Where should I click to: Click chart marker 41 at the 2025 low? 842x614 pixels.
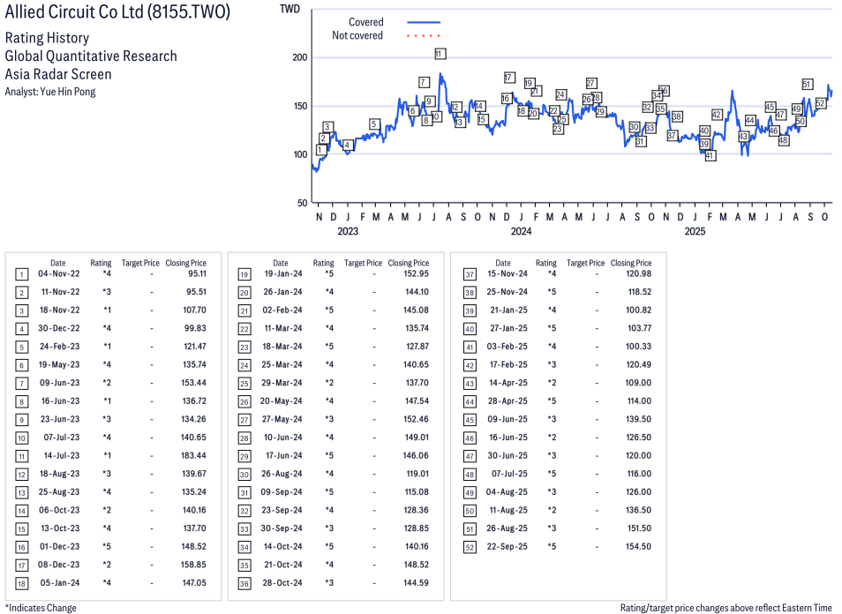[710, 155]
